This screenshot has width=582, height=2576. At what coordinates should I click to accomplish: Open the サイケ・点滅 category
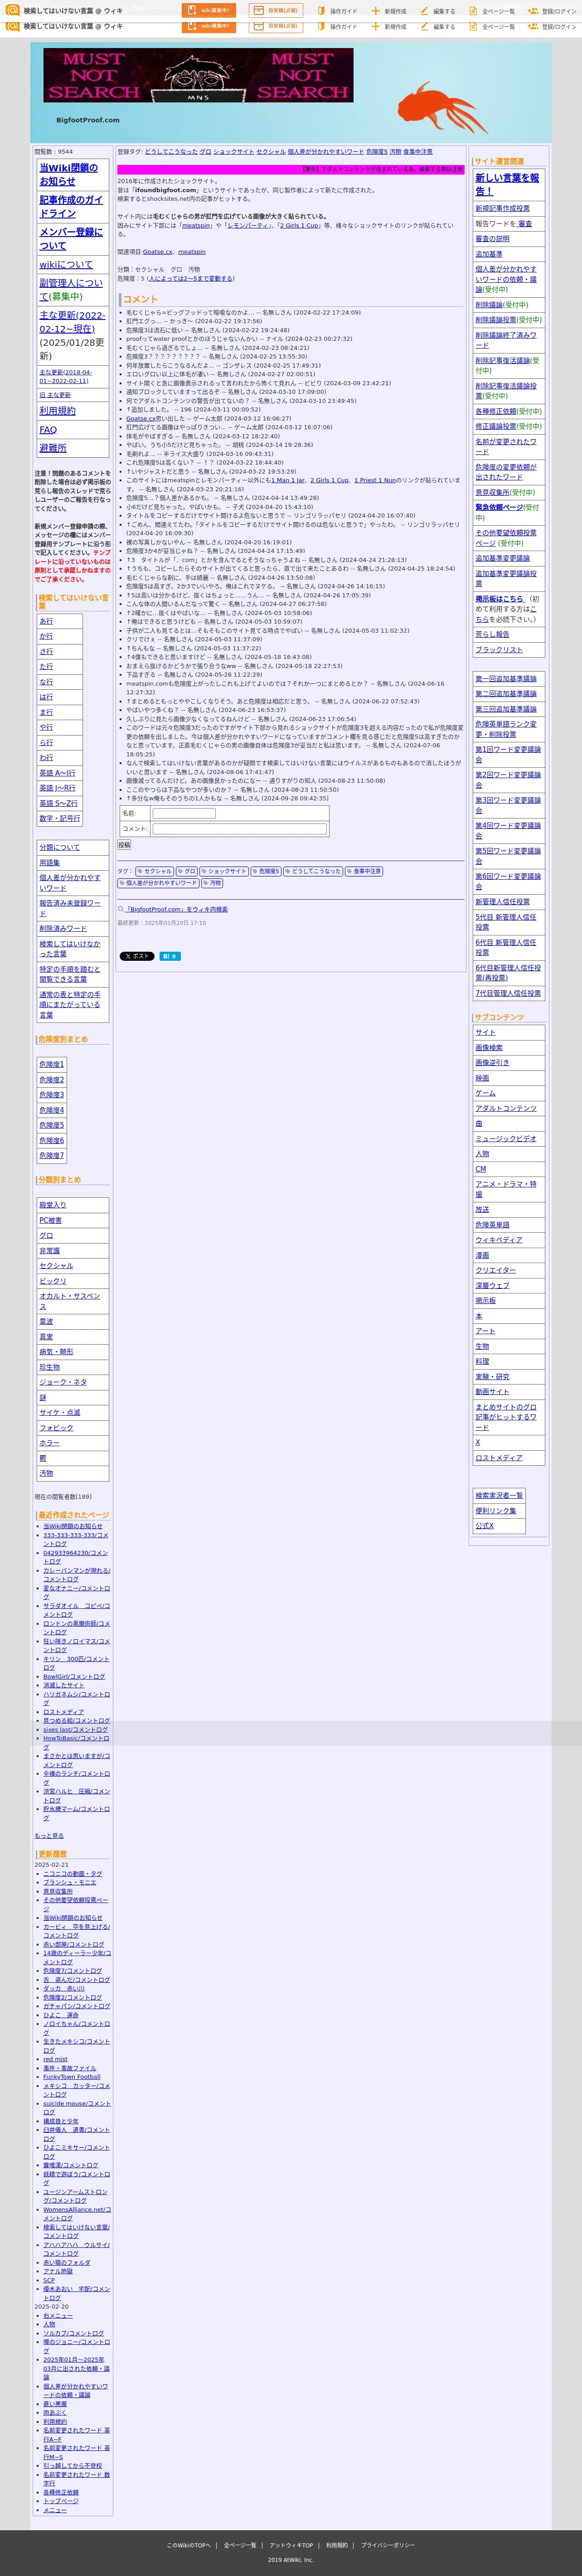(59, 1412)
